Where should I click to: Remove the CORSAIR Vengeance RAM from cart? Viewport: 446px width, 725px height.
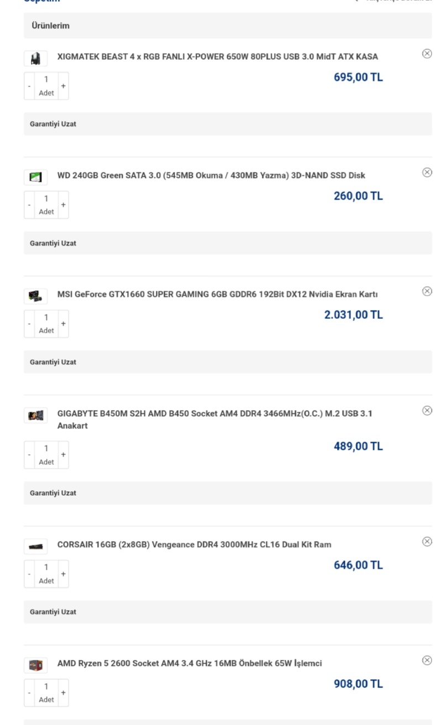click(427, 542)
